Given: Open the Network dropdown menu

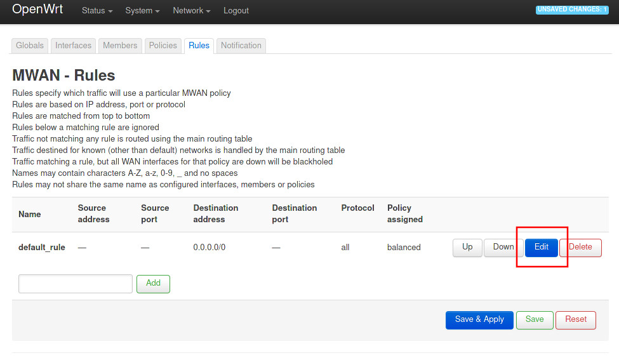Looking at the screenshot, I should (x=191, y=11).
